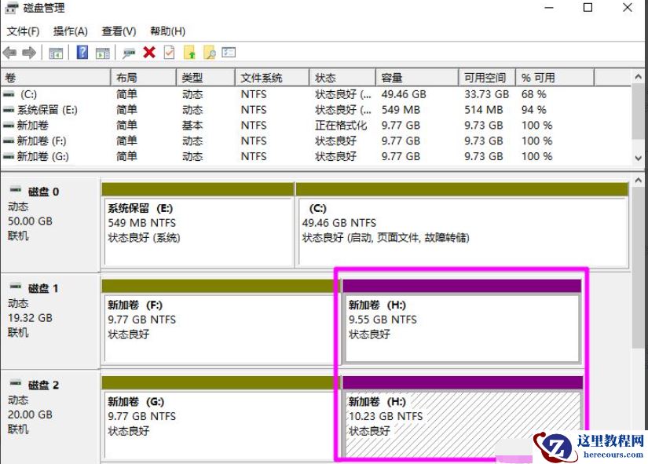The height and width of the screenshot is (464, 648).
Task: Open the 查看(V) menu
Action: pos(119,31)
